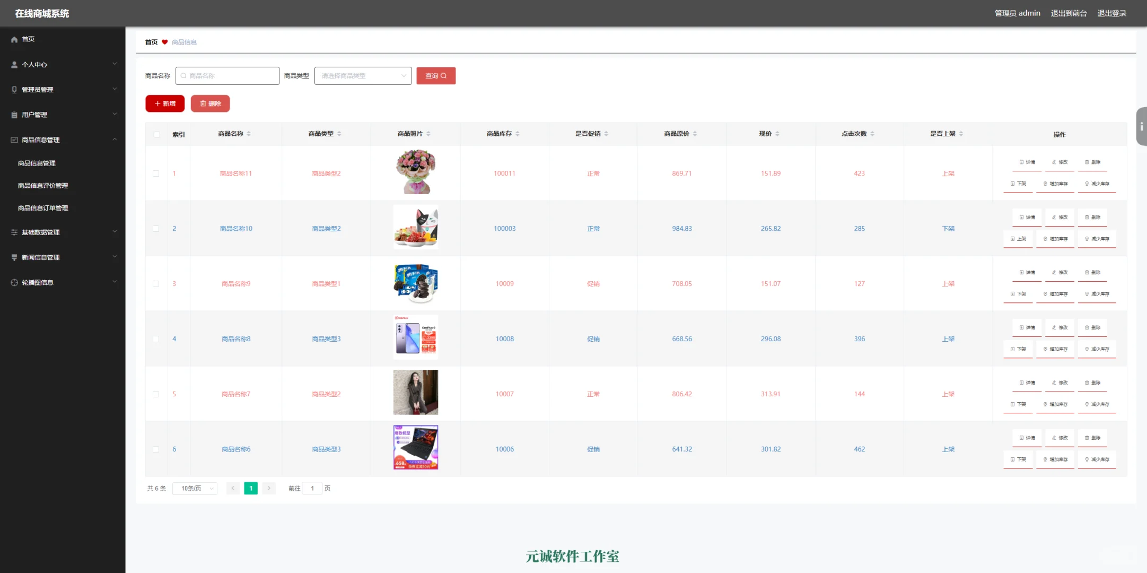This screenshot has height=573, width=1147.
Task: Open 商品信息订单管理 submenu item
Action: click(x=43, y=208)
